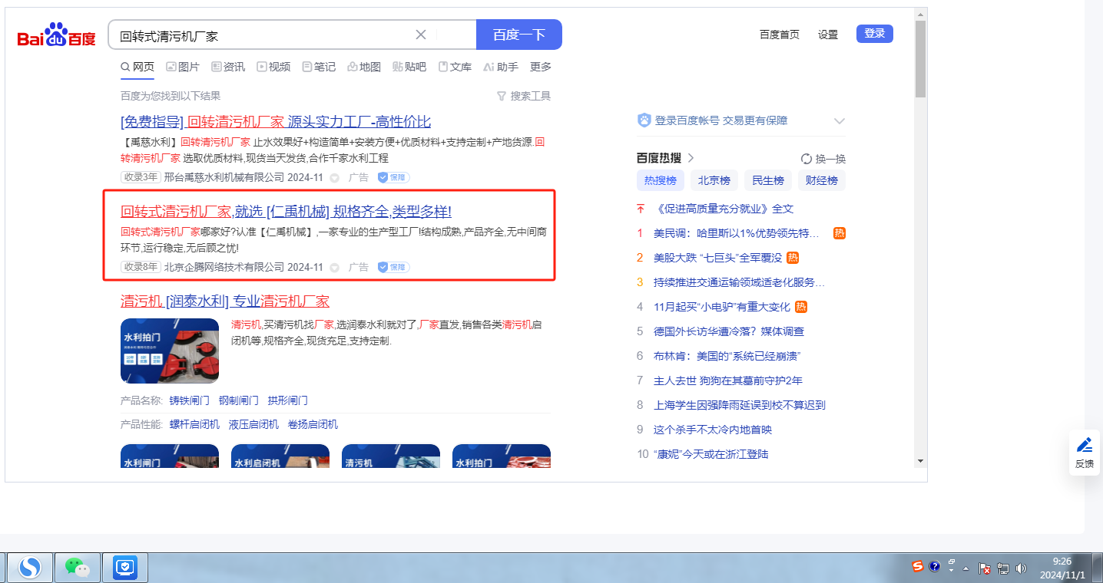The image size is (1103, 583).
Task: Click the Baidu logo
Action: 57,35
